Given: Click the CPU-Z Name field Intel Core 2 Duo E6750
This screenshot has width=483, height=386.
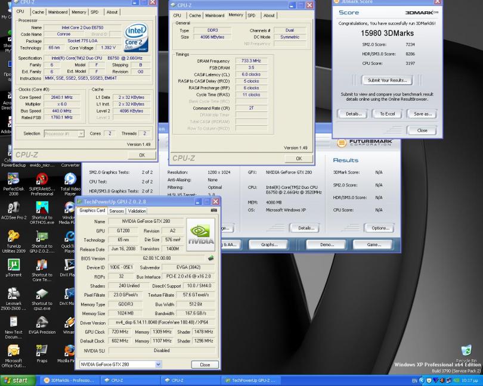Looking at the screenshot, I should coord(82,28).
